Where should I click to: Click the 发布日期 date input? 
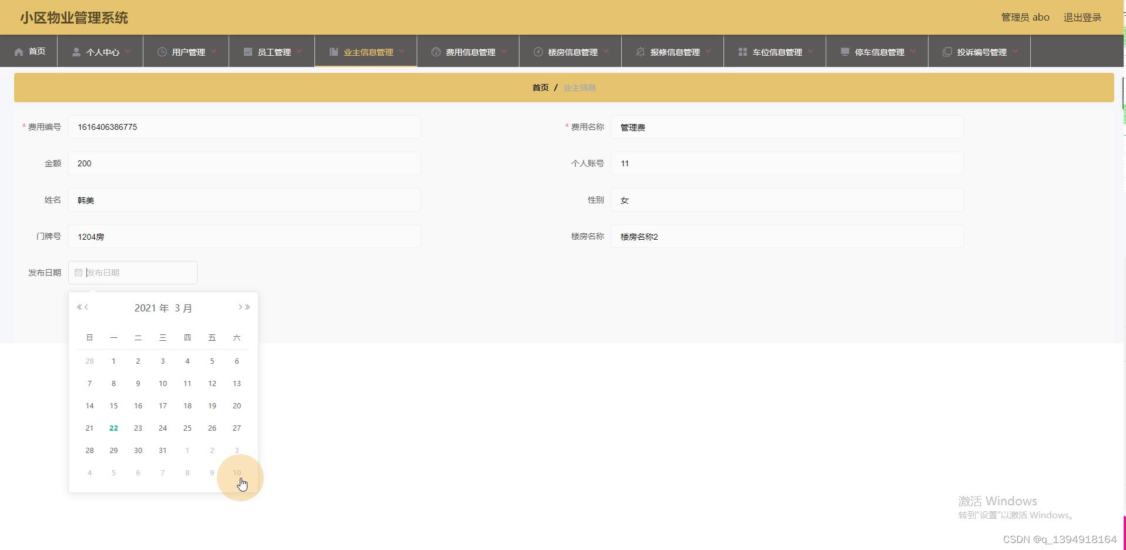coord(133,273)
